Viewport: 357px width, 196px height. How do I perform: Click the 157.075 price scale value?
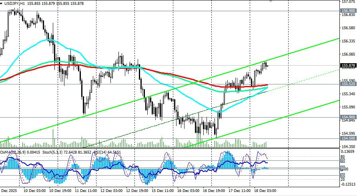(348, 2)
